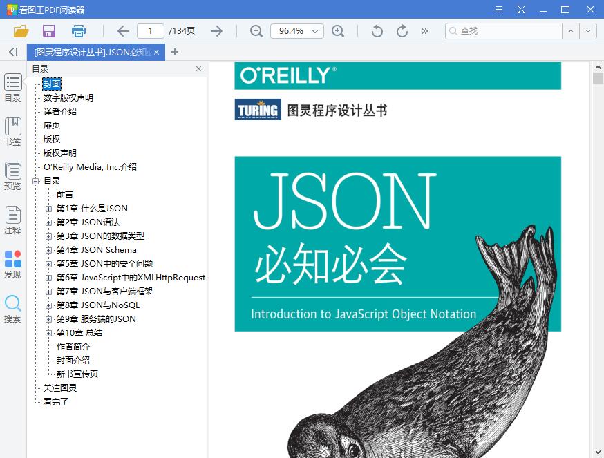Jump to the 版权 outline entry
The height and width of the screenshot is (458, 604).
pyautogui.click(x=52, y=140)
